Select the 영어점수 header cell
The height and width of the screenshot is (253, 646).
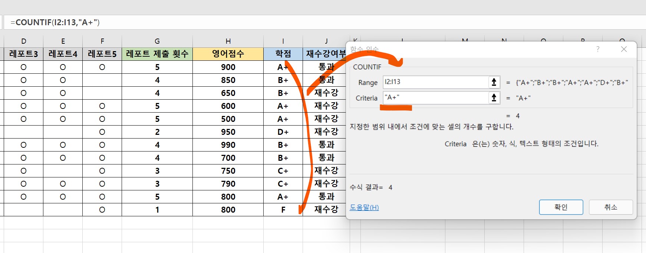(x=228, y=54)
